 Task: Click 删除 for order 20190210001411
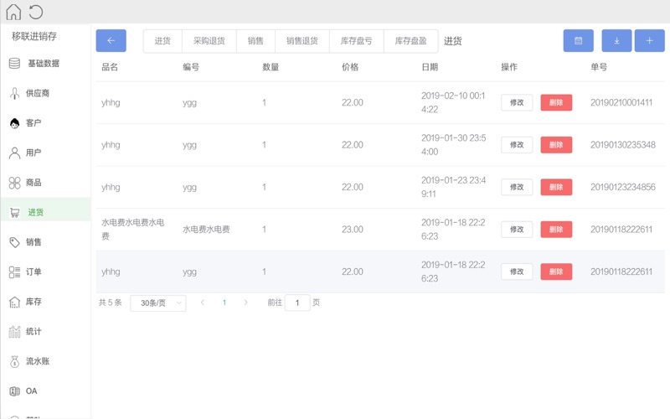tap(556, 102)
